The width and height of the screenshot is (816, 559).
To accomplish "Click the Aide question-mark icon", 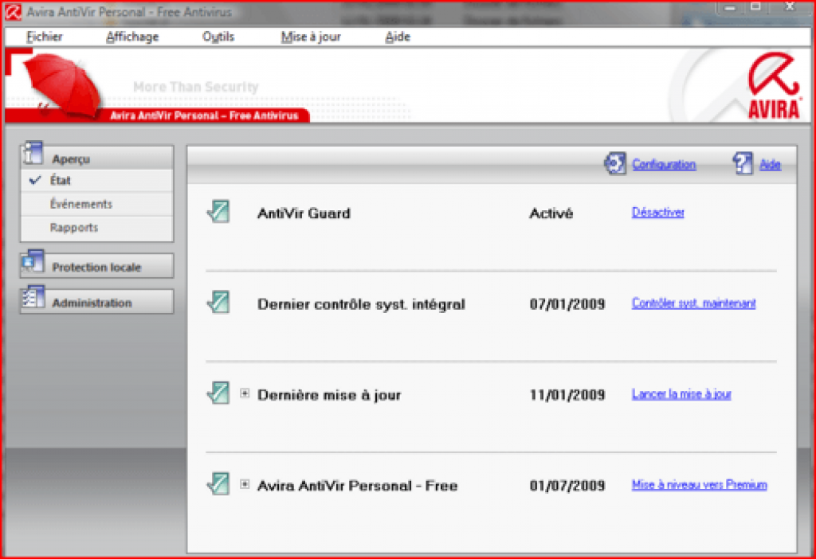I will [743, 163].
